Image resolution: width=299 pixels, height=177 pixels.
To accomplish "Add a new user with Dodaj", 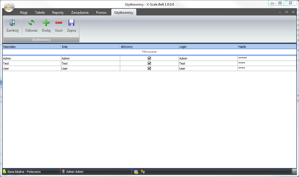I will coord(46,23).
